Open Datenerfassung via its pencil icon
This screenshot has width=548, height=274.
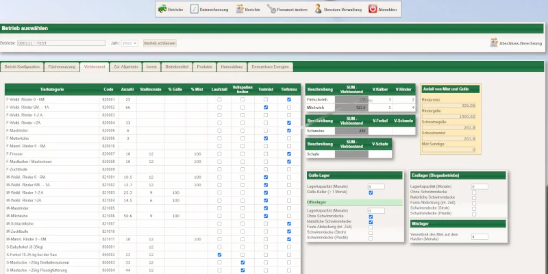click(195, 9)
